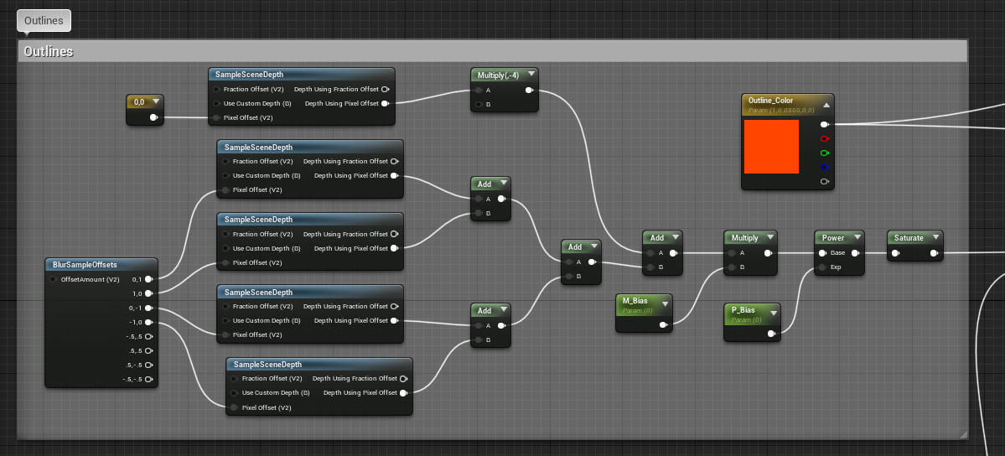The height and width of the screenshot is (456, 1005).
Task: Toggle the Saturate node dropdown arrow
Action: [935, 237]
